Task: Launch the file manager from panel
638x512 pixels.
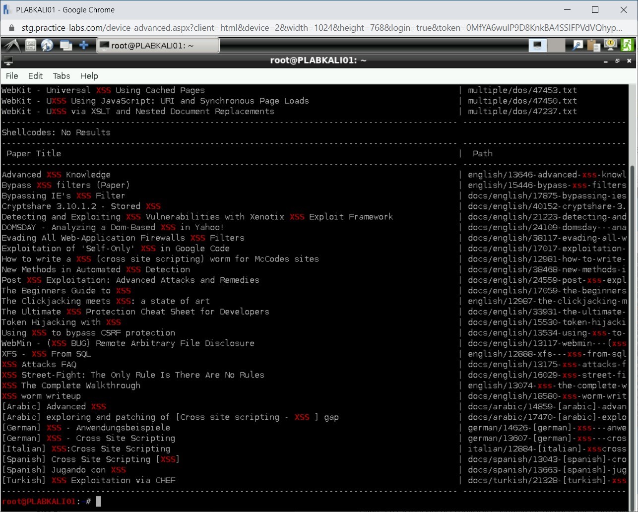Action: [31, 46]
